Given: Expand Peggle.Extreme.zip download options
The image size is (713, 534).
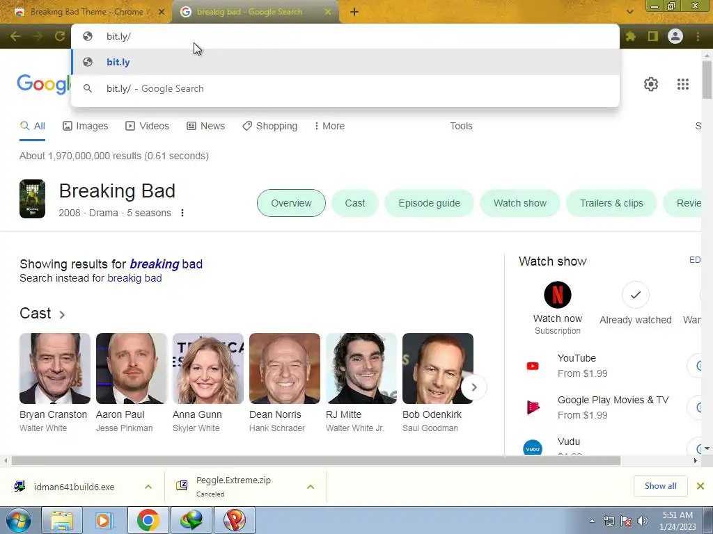Looking at the screenshot, I should pyautogui.click(x=311, y=487).
